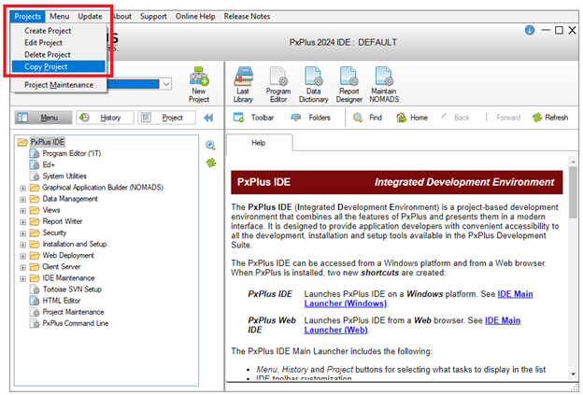The height and width of the screenshot is (395, 583).
Task: Click the green refresh icon beside tree
Action: 211,162
